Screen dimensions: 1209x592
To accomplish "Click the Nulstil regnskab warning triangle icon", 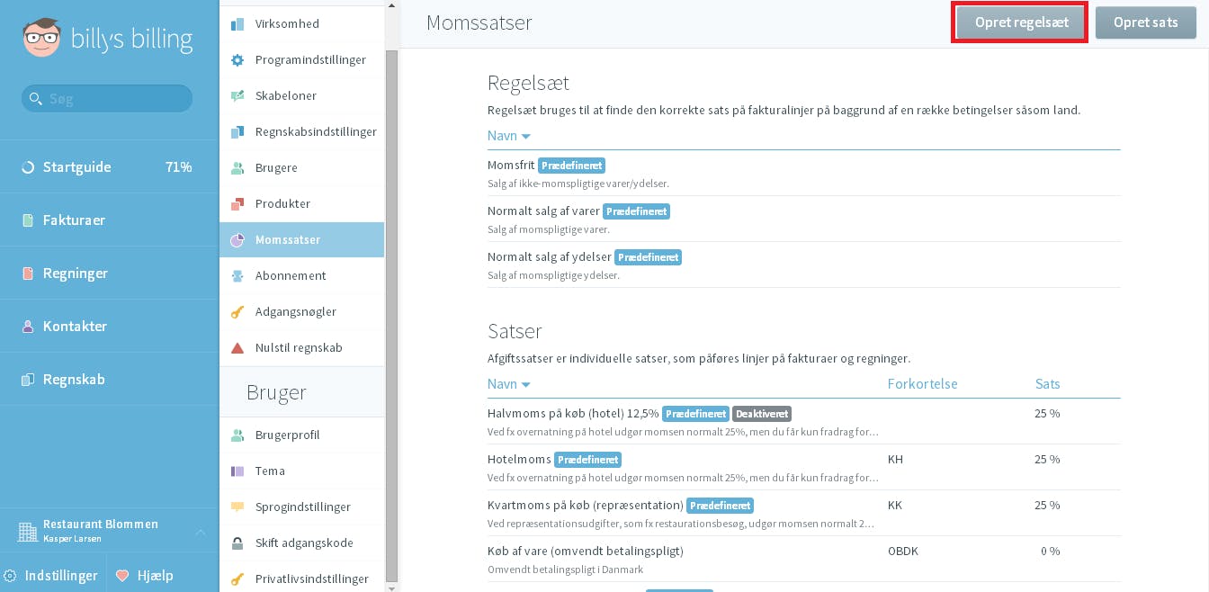I will pyautogui.click(x=237, y=348).
